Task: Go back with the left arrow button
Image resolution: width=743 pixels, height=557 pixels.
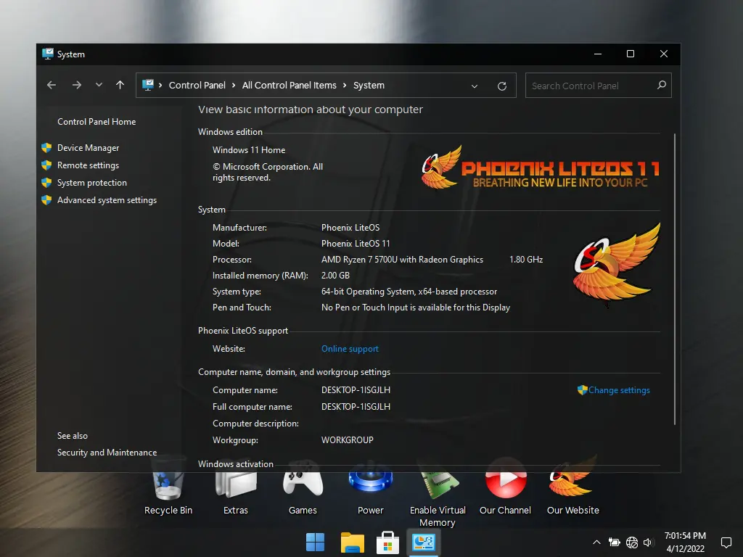Action: (52, 86)
